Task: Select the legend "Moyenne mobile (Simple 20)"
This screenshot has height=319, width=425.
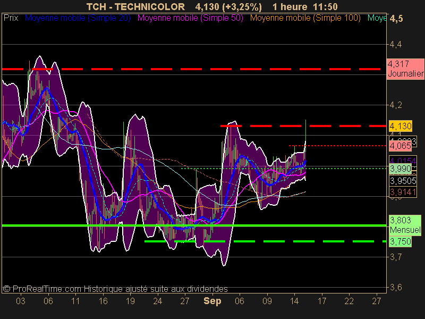Action: point(78,18)
